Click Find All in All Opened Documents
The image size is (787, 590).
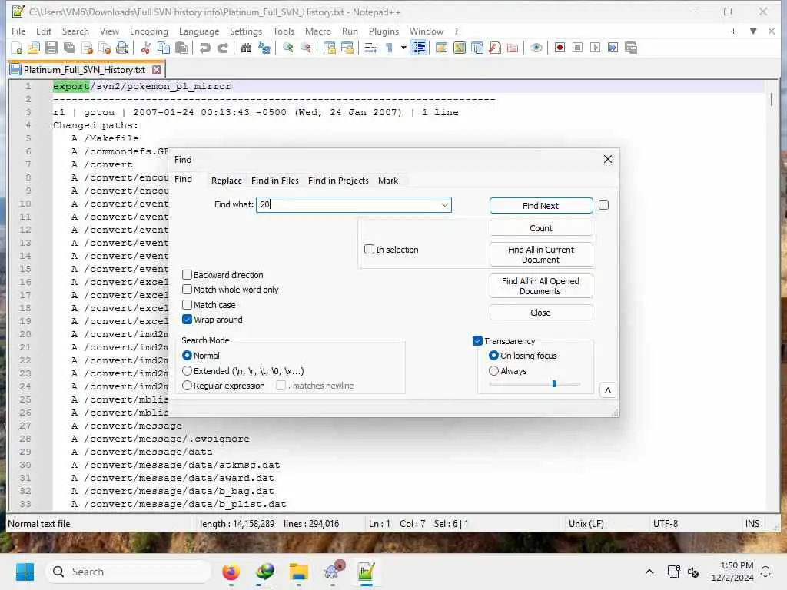click(x=541, y=286)
